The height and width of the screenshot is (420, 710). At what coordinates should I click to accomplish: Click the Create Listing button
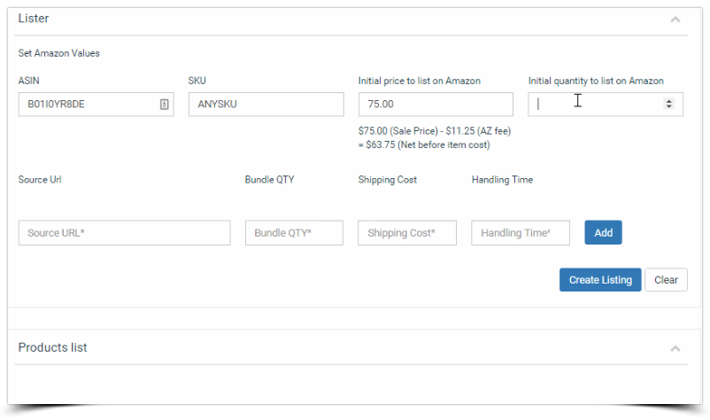pos(600,279)
